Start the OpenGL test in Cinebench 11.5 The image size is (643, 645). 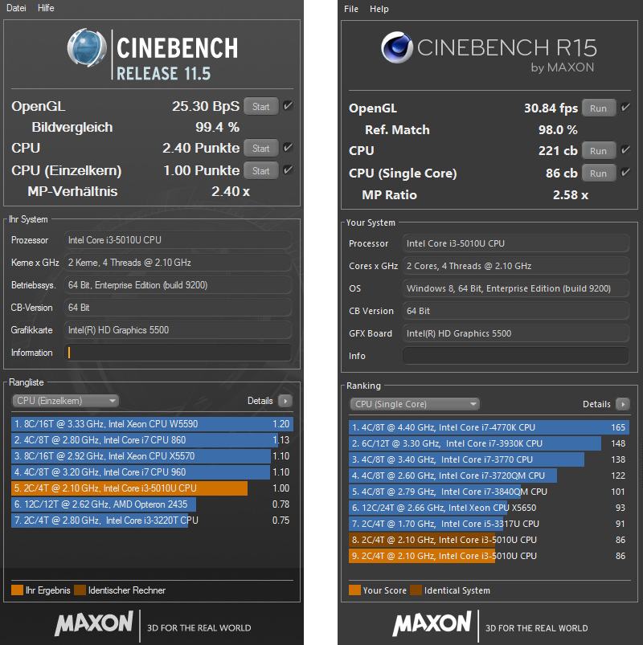click(x=261, y=107)
